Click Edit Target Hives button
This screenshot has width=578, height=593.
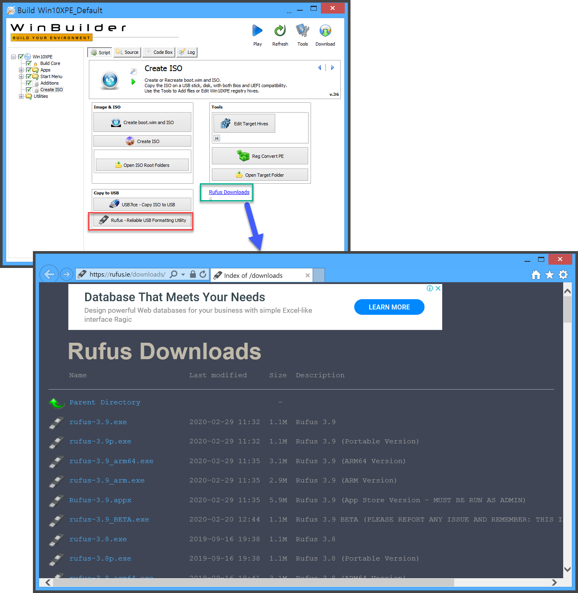(x=244, y=123)
